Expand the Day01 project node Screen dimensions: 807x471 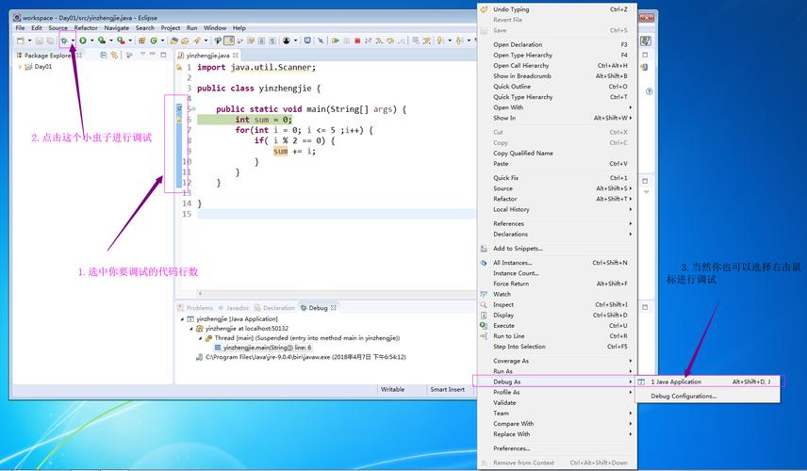coord(20,67)
